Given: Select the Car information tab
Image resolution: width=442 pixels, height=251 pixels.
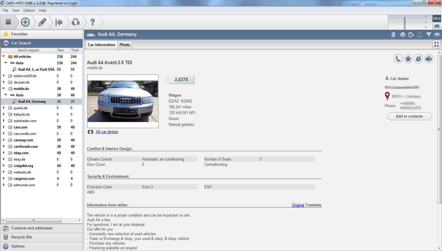Looking at the screenshot, I should pyautogui.click(x=101, y=45).
